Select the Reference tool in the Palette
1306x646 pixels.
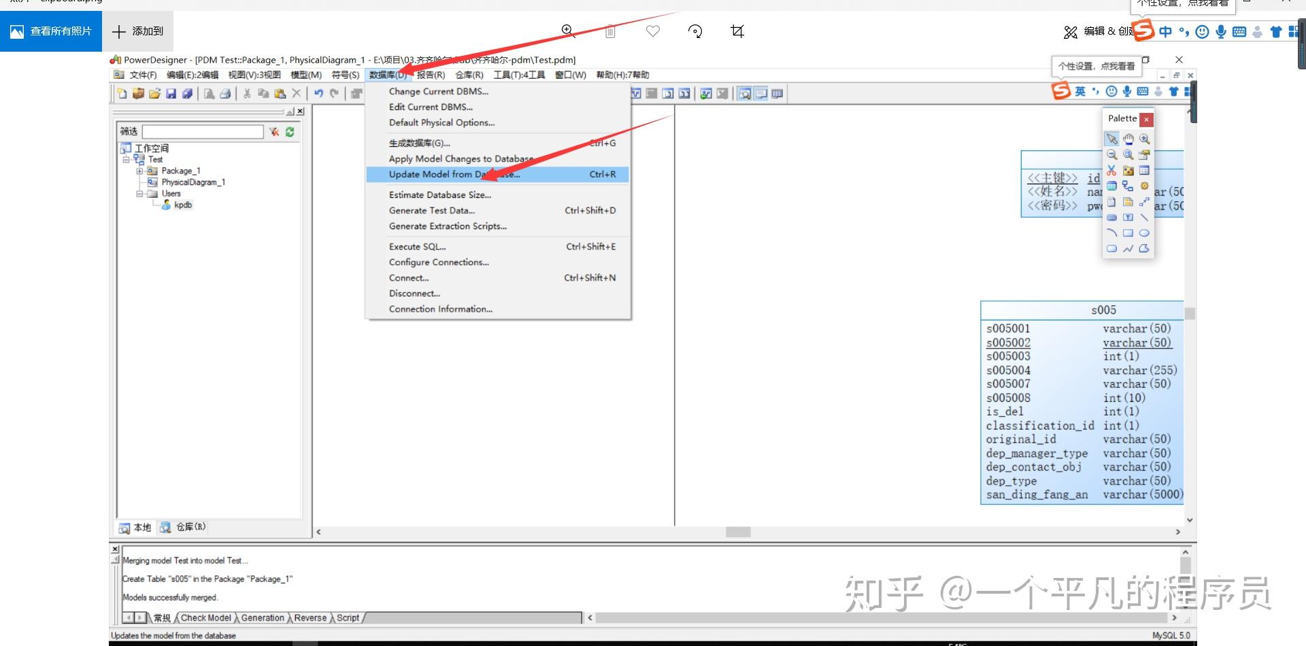(1128, 186)
